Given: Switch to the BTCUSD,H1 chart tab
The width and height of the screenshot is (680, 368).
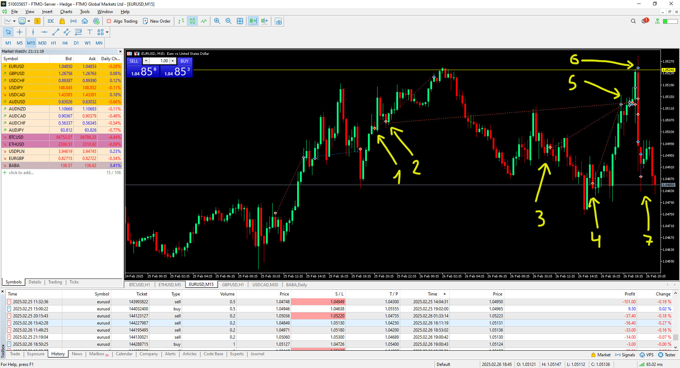Looking at the screenshot, I should (140, 285).
